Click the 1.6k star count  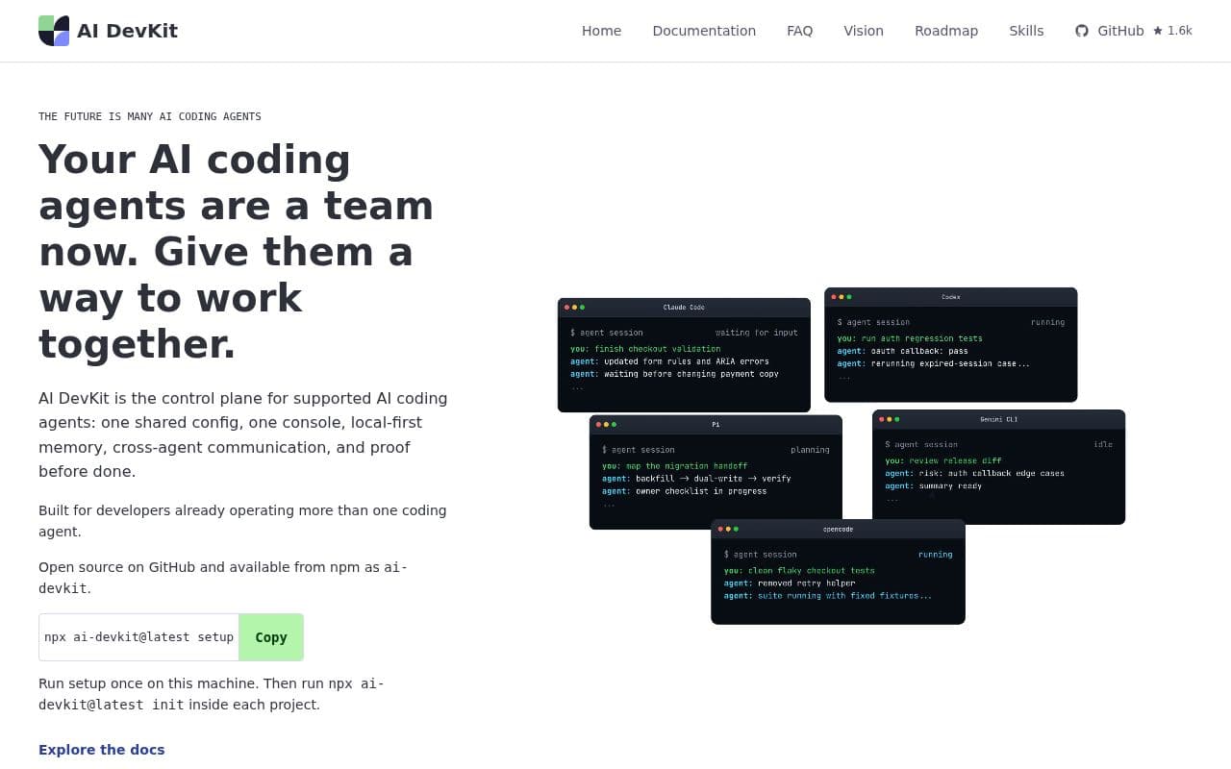pos(1180,31)
